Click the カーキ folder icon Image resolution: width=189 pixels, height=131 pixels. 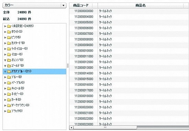click(9, 100)
